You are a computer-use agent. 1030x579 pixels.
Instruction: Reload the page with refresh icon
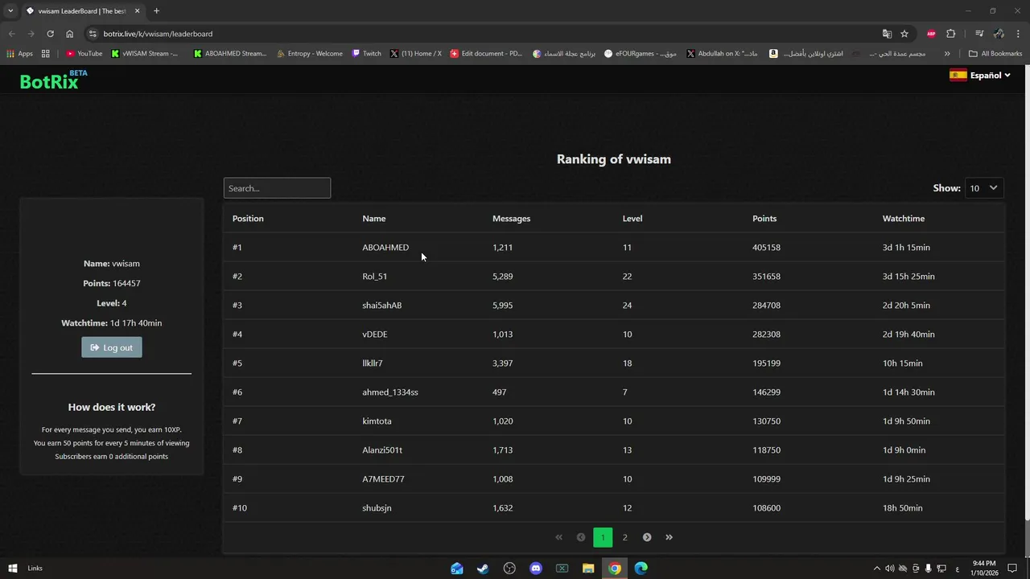click(50, 34)
